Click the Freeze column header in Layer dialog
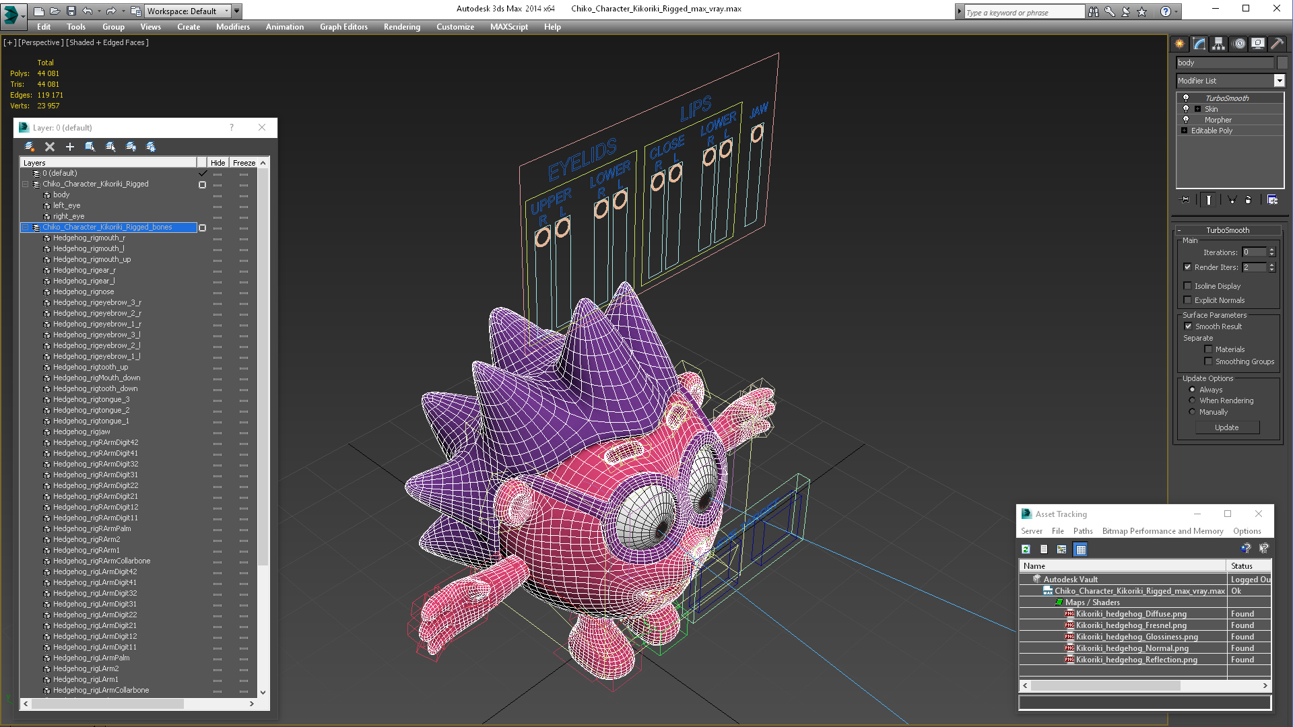Viewport: 1293px width, 727px height. click(244, 163)
